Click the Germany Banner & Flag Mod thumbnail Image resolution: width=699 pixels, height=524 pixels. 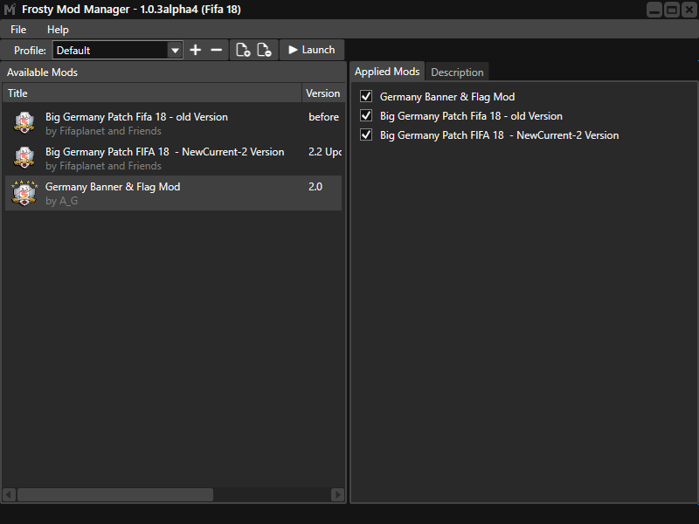pyautogui.click(x=24, y=193)
